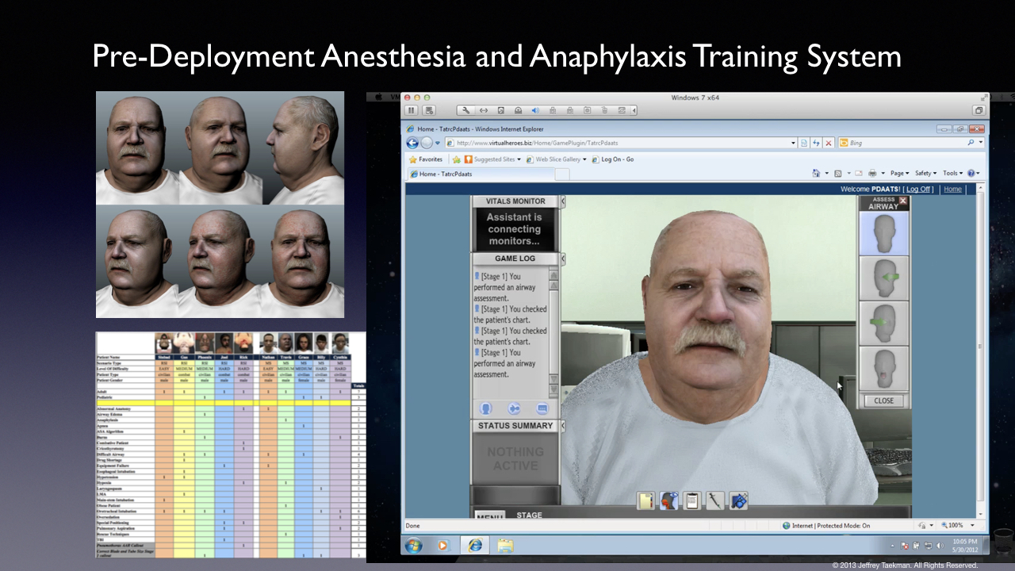1015x571 pixels.
Task: Collapse the Vitals Monitor panel arrow
Action: [563, 202]
